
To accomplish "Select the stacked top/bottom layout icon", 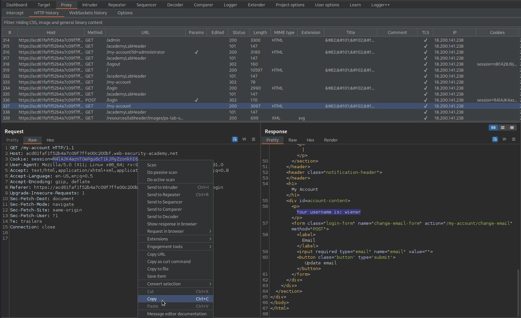I will [x=503, y=128].
